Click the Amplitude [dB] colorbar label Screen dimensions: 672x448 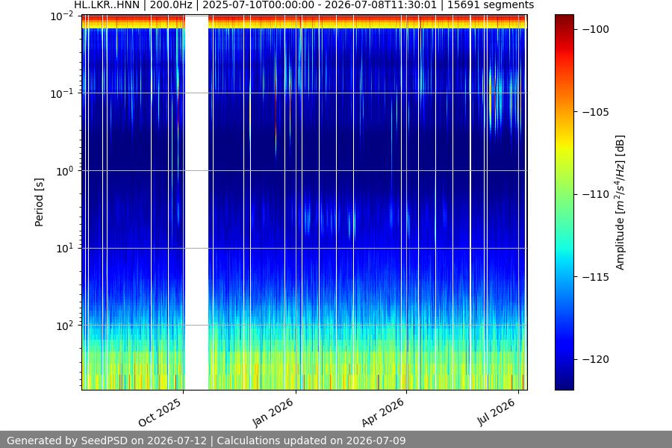(620, 202)
